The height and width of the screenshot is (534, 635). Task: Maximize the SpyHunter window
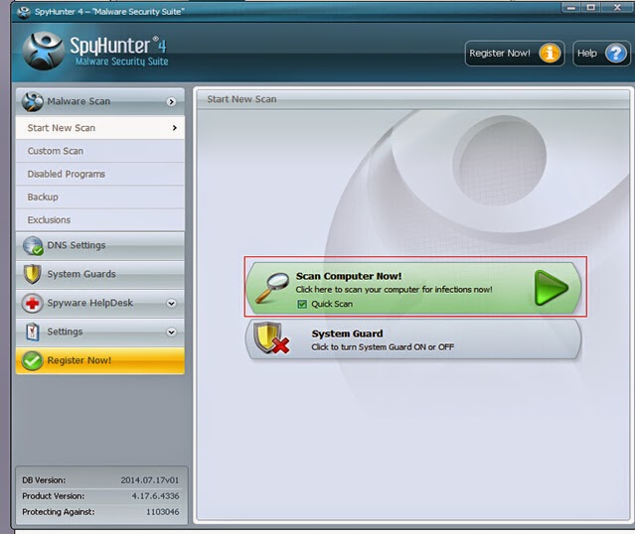click(591, 8)
